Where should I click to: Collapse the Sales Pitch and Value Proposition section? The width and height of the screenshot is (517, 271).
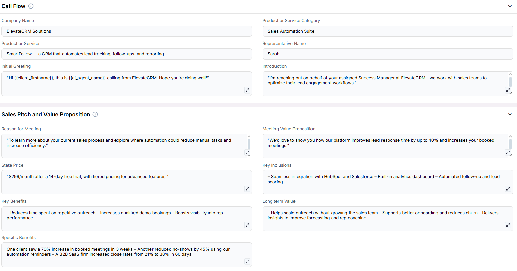click(510, 114)
